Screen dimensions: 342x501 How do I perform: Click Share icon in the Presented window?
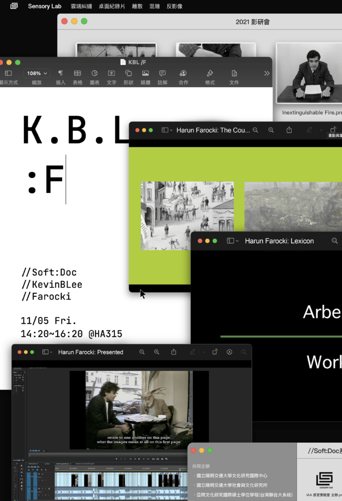pos(173,352)
